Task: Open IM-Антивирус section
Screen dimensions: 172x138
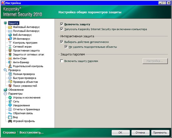Action: [x=22, y=39]
